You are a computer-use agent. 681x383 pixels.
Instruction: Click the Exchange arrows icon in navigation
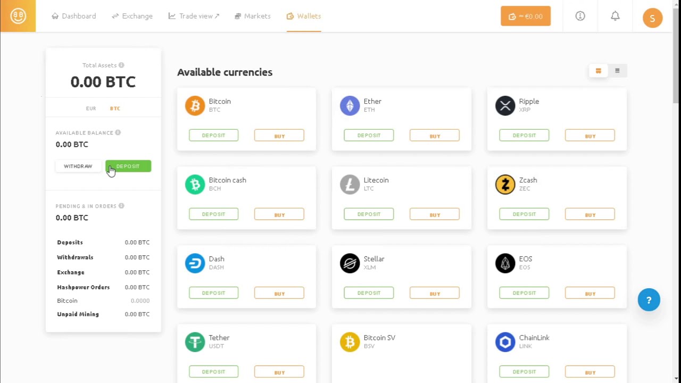point(115,16)
